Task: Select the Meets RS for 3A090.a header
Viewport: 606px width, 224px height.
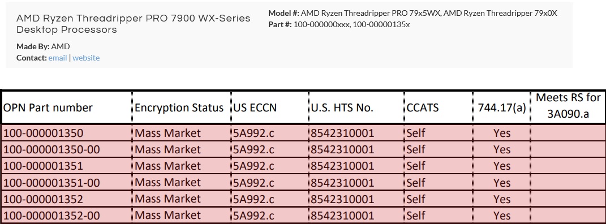Action: coord(568,107)
